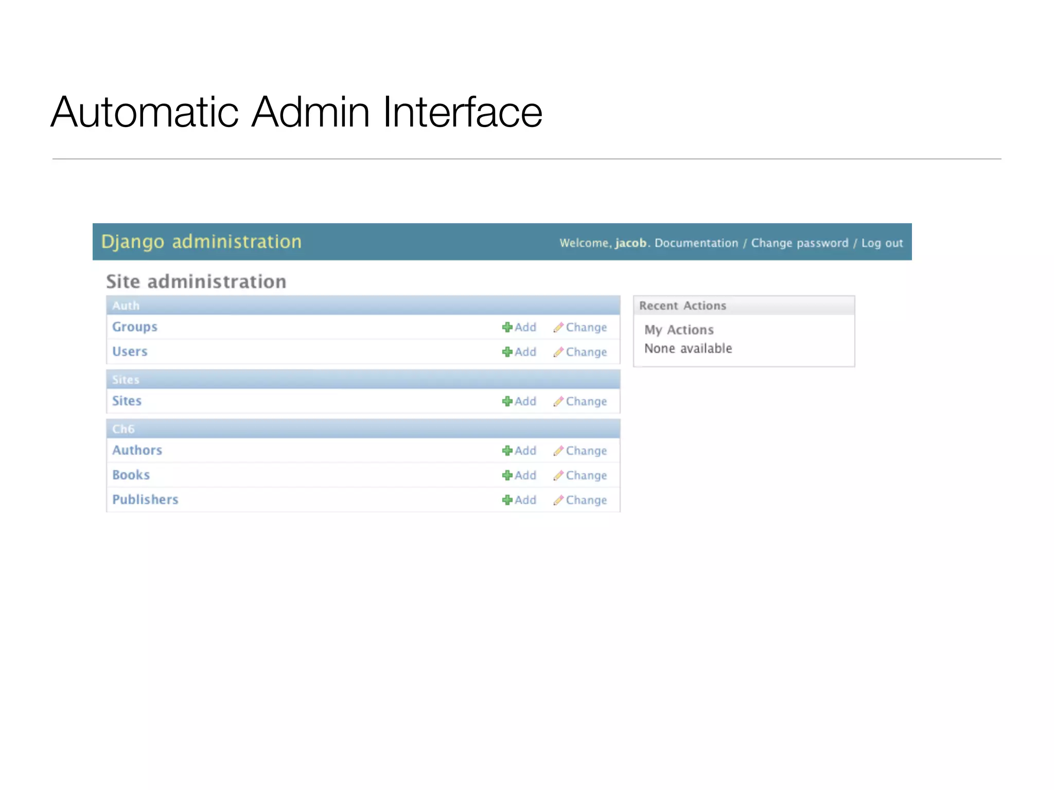Screen dimensions: 1054x790
Task: Click Change password in header
Action: click(x=799, y=243)
